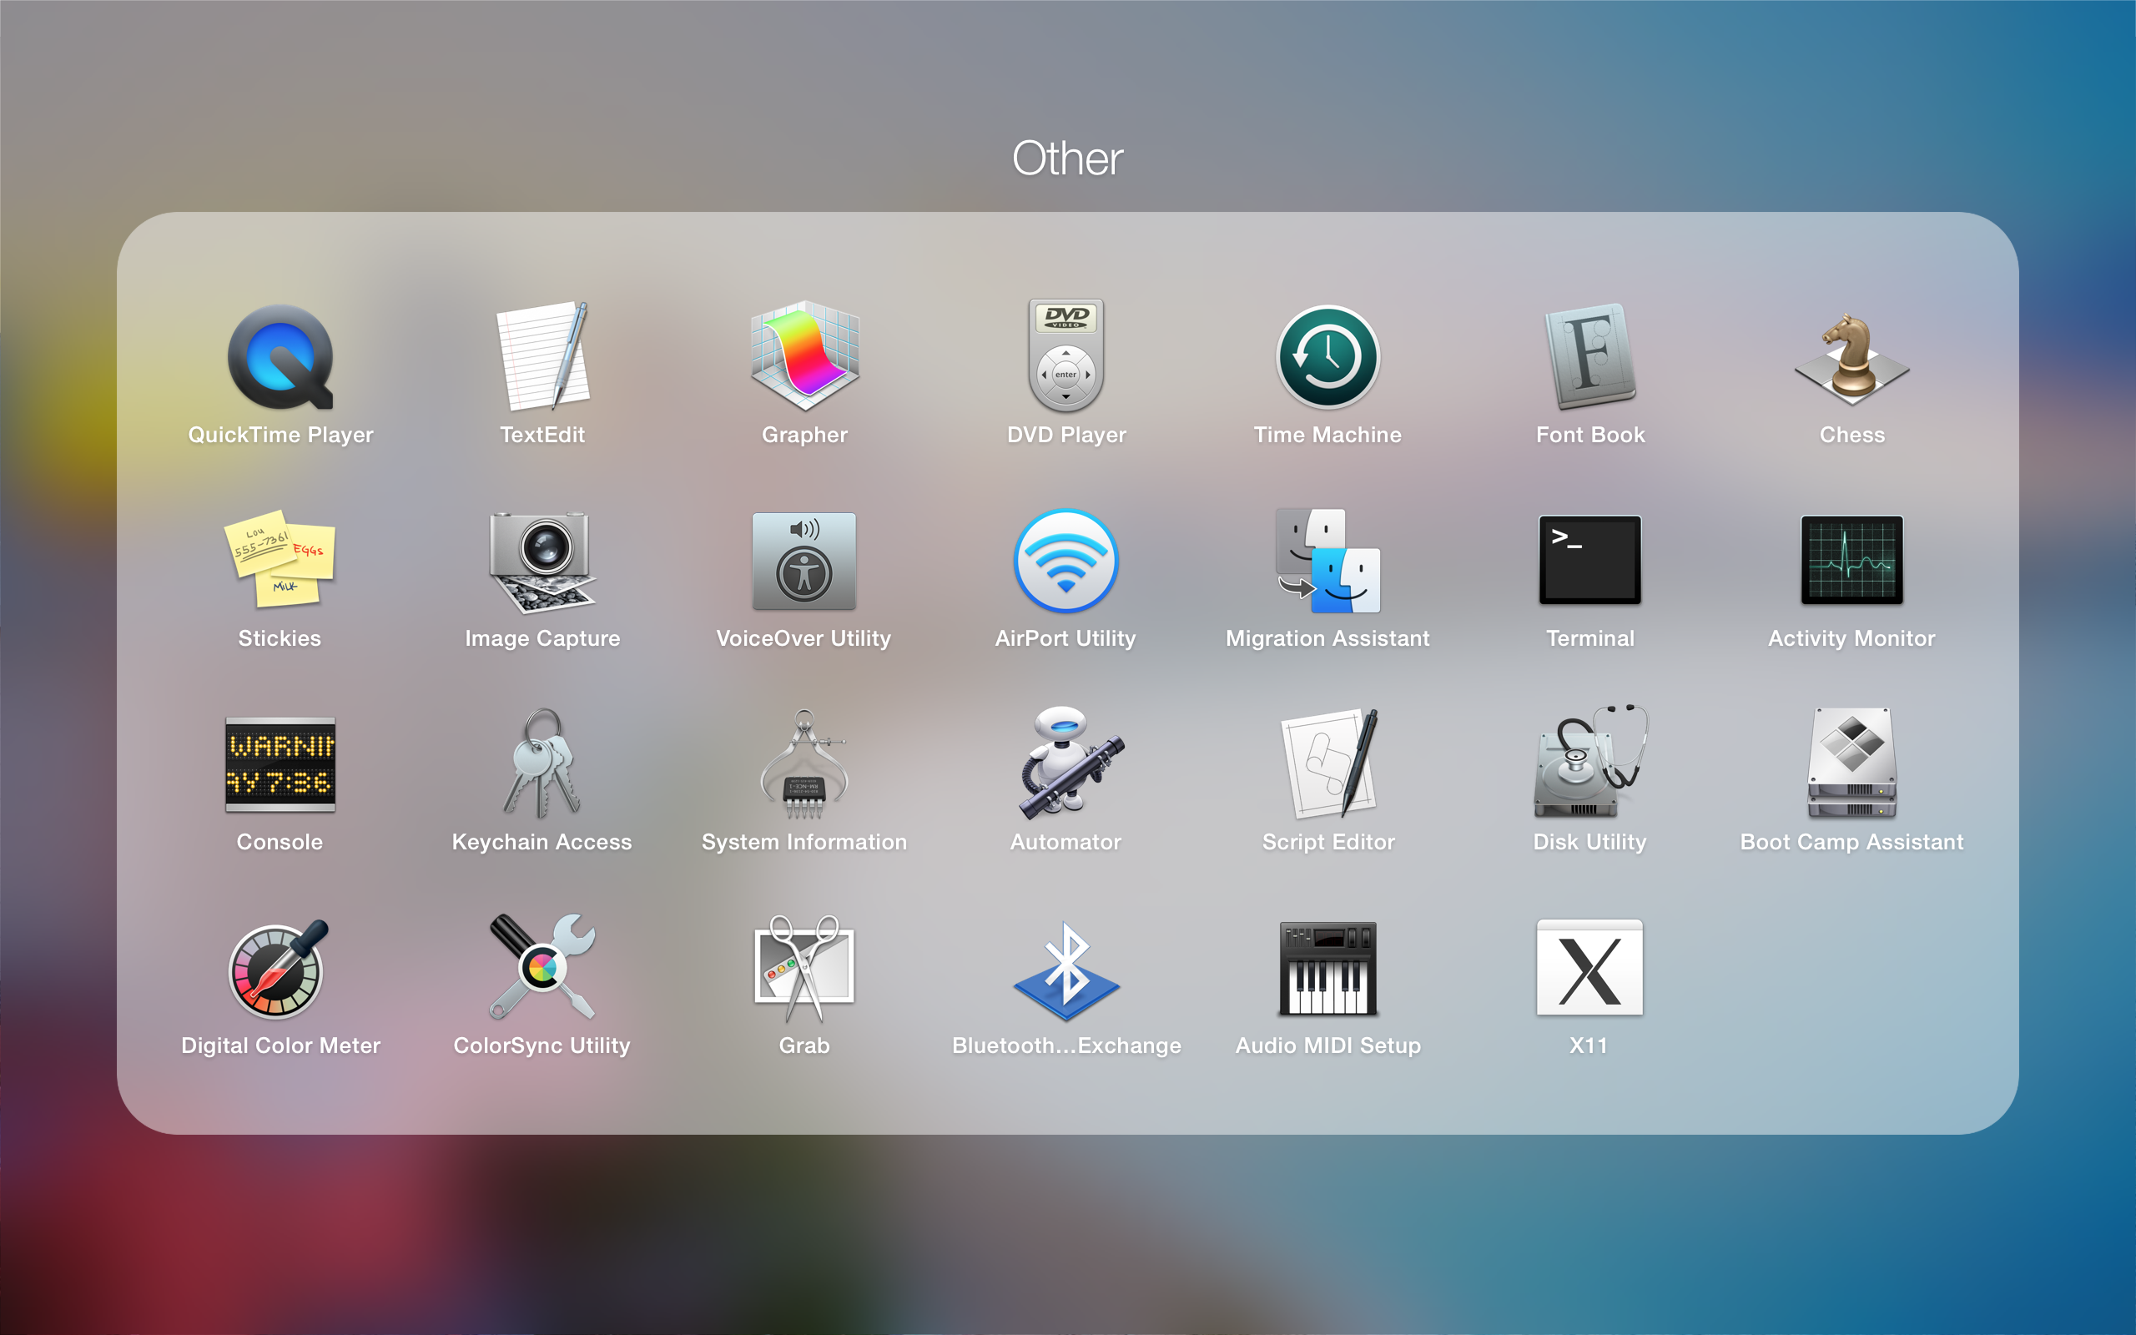This screenshot has height=1335, width=2136.
Task: Click the 'Digital Color Meter' label text
Action: click(x=280, y=1046)
